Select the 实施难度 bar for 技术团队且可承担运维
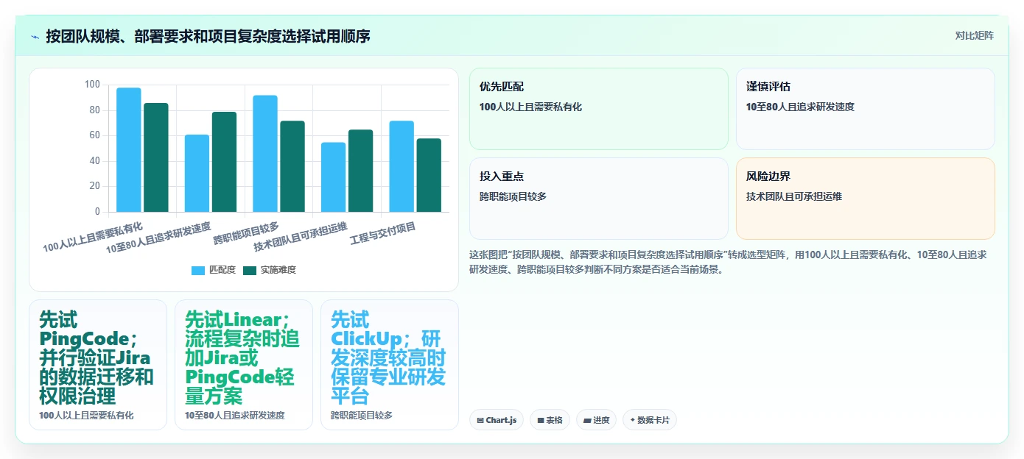The width and height of the screenshot is (1024, 459). tap(360, 171)
